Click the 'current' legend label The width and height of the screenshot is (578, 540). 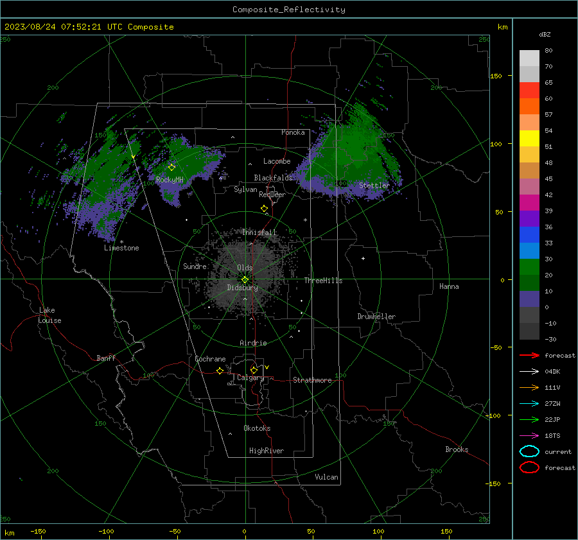(558, 452)
